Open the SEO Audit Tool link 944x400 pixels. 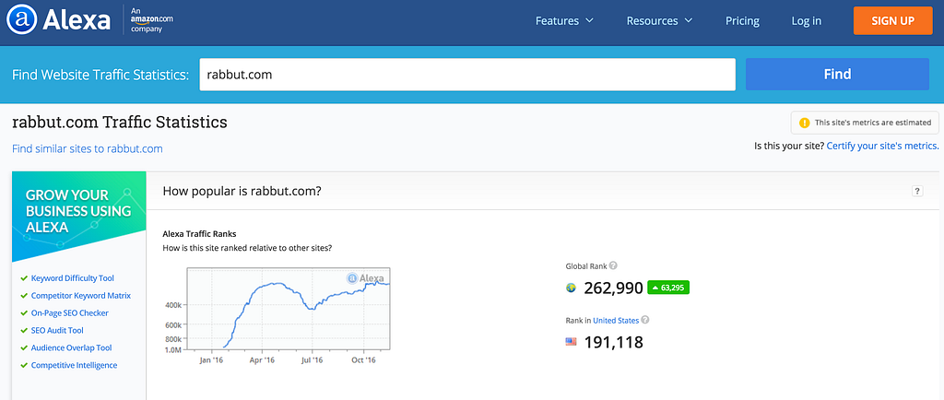click(57, 331)
